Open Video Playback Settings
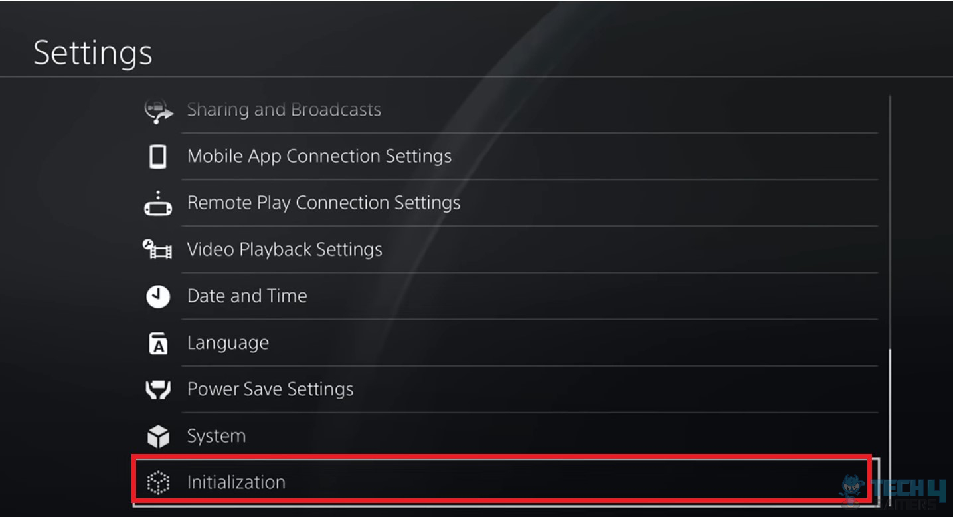Viewport: 953px width, 517px height. coord(286,249)
